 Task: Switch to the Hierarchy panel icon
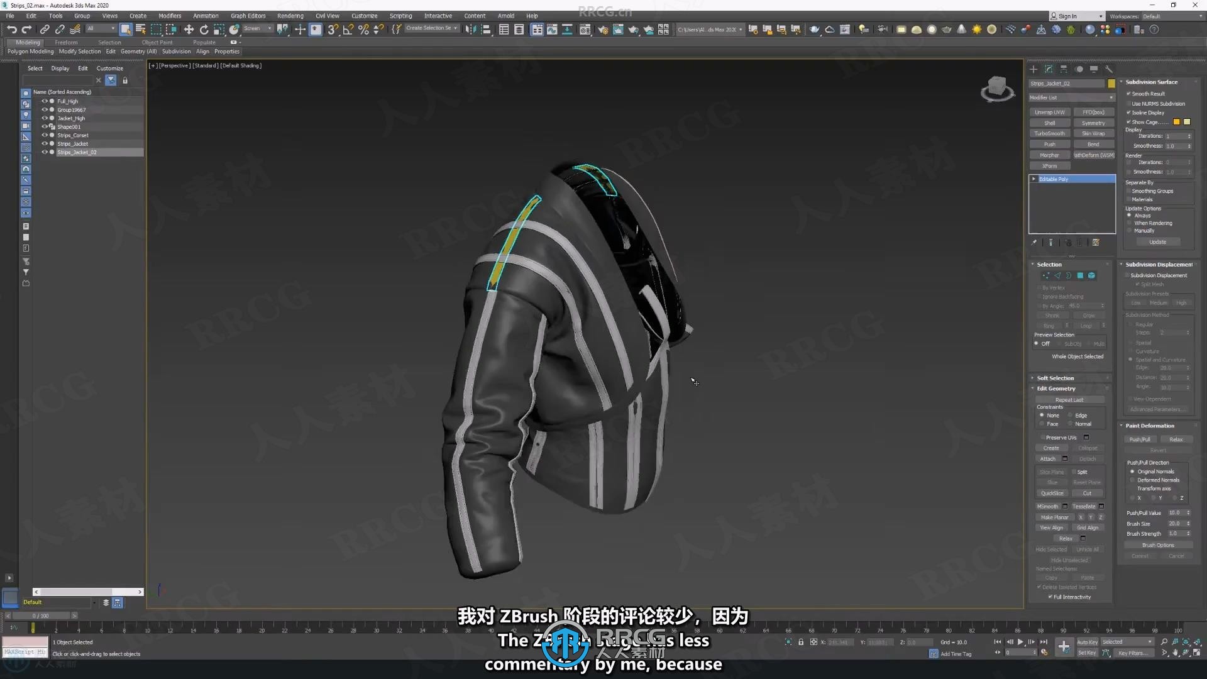point(1064,69)
